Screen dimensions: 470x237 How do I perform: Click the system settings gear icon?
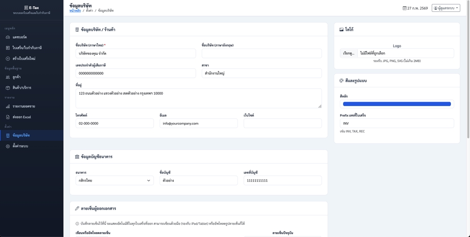8,146
